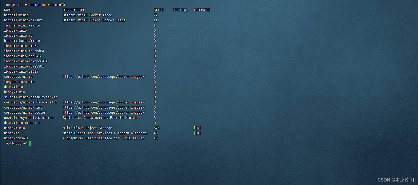Click star count 40 for minio/mc
Image resolution: width=418 pixels, height=185 pixels.
(156, 133)
